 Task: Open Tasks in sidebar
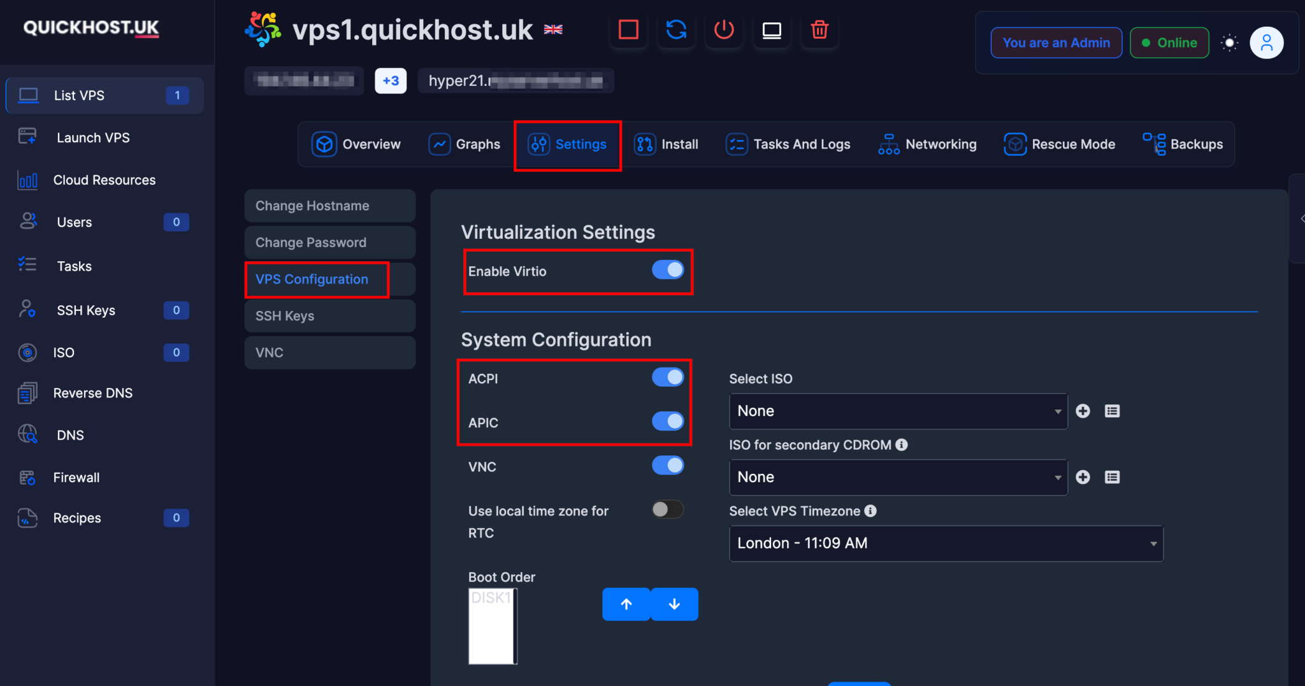tap(105, 266)
